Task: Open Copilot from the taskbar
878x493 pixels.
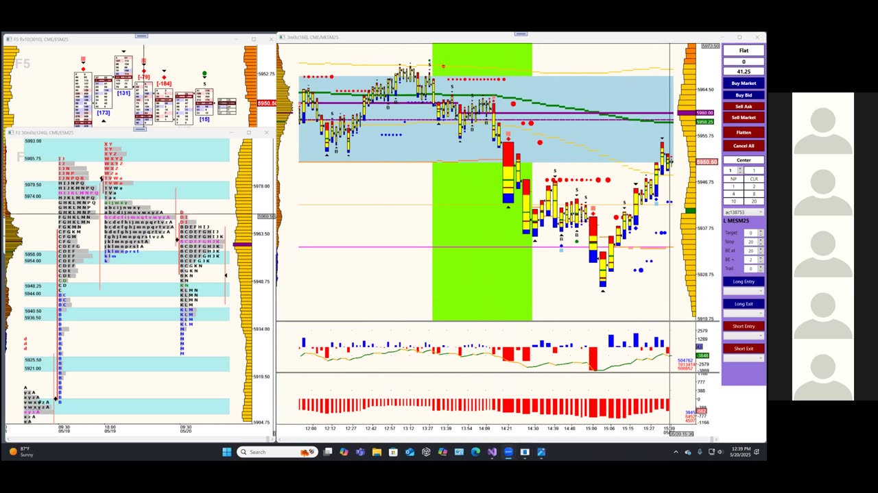Action: [344, 452]
